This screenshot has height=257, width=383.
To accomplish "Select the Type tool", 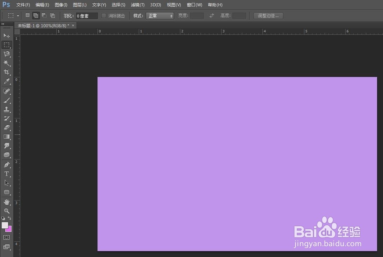I will point(7,174).
